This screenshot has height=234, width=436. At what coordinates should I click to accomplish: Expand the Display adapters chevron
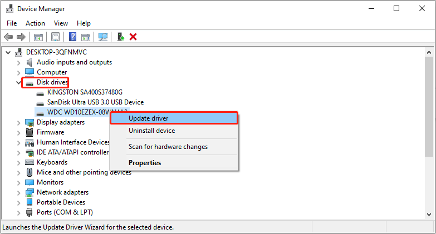coord(18,123)
